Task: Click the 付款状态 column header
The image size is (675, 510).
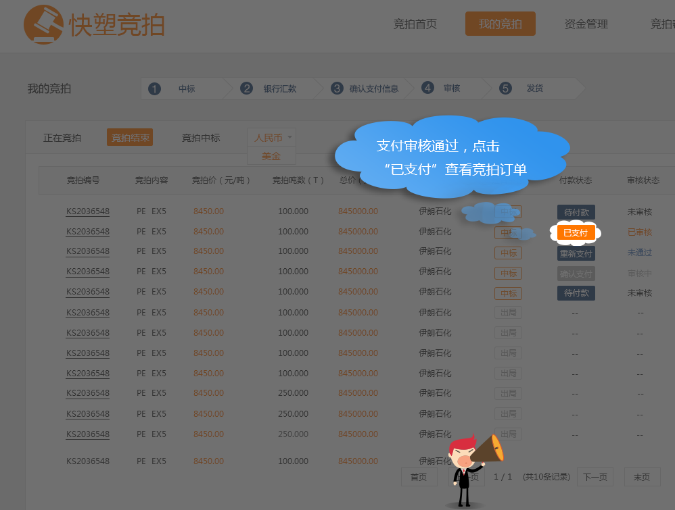Action: coord(576,180)
